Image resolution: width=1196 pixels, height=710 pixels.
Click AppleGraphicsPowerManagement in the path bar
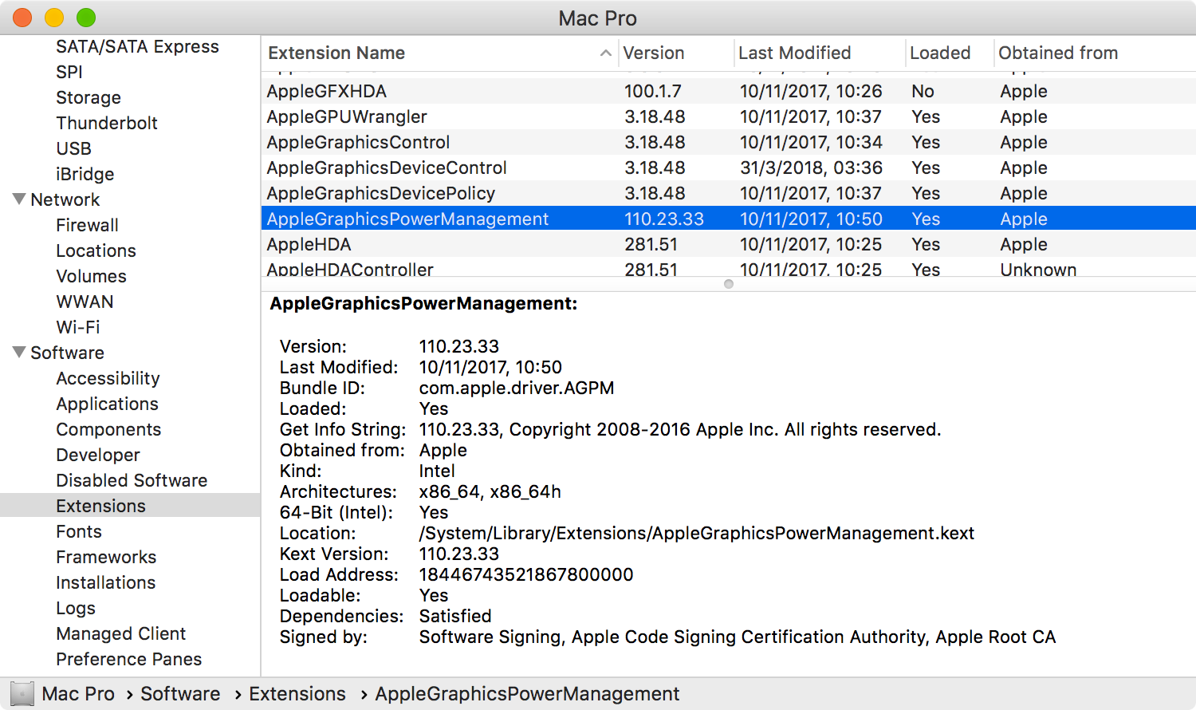[x=527, y=694]
